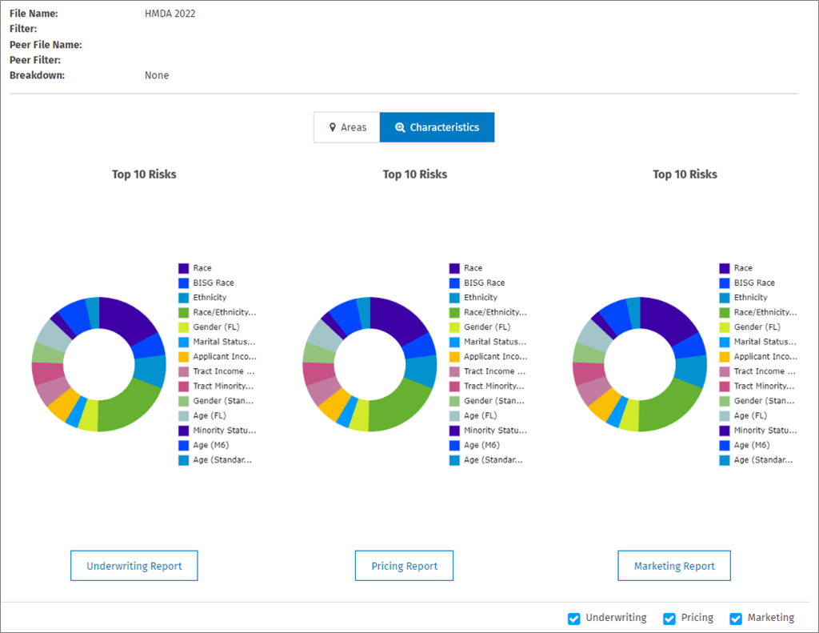
Task: Disable the Marketing checkbox
Action: pos(736,619)
